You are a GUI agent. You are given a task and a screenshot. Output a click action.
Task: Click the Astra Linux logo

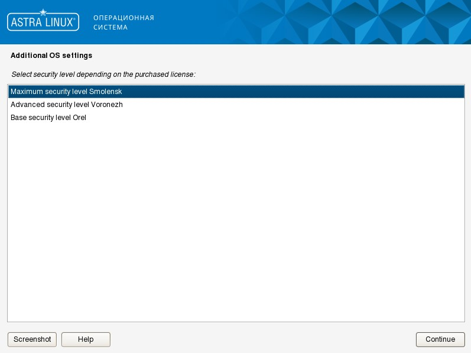point(43,21)
